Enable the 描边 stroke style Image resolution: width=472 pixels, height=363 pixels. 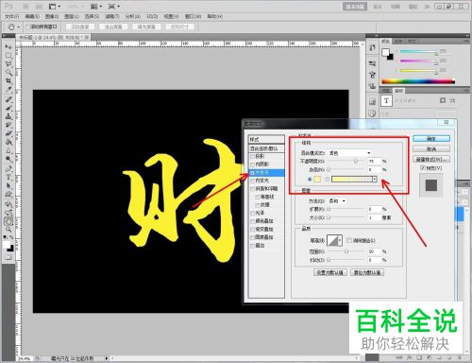252,246
